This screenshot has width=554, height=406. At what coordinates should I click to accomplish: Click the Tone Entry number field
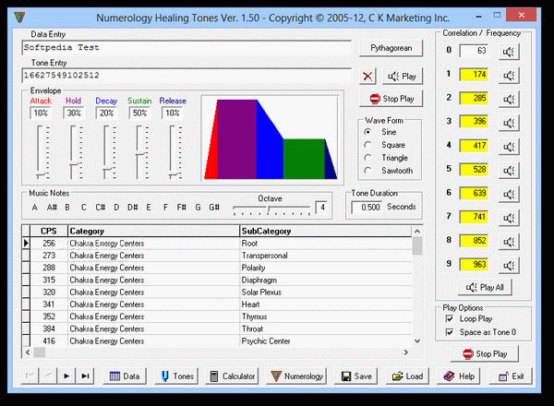click(187, 75)
